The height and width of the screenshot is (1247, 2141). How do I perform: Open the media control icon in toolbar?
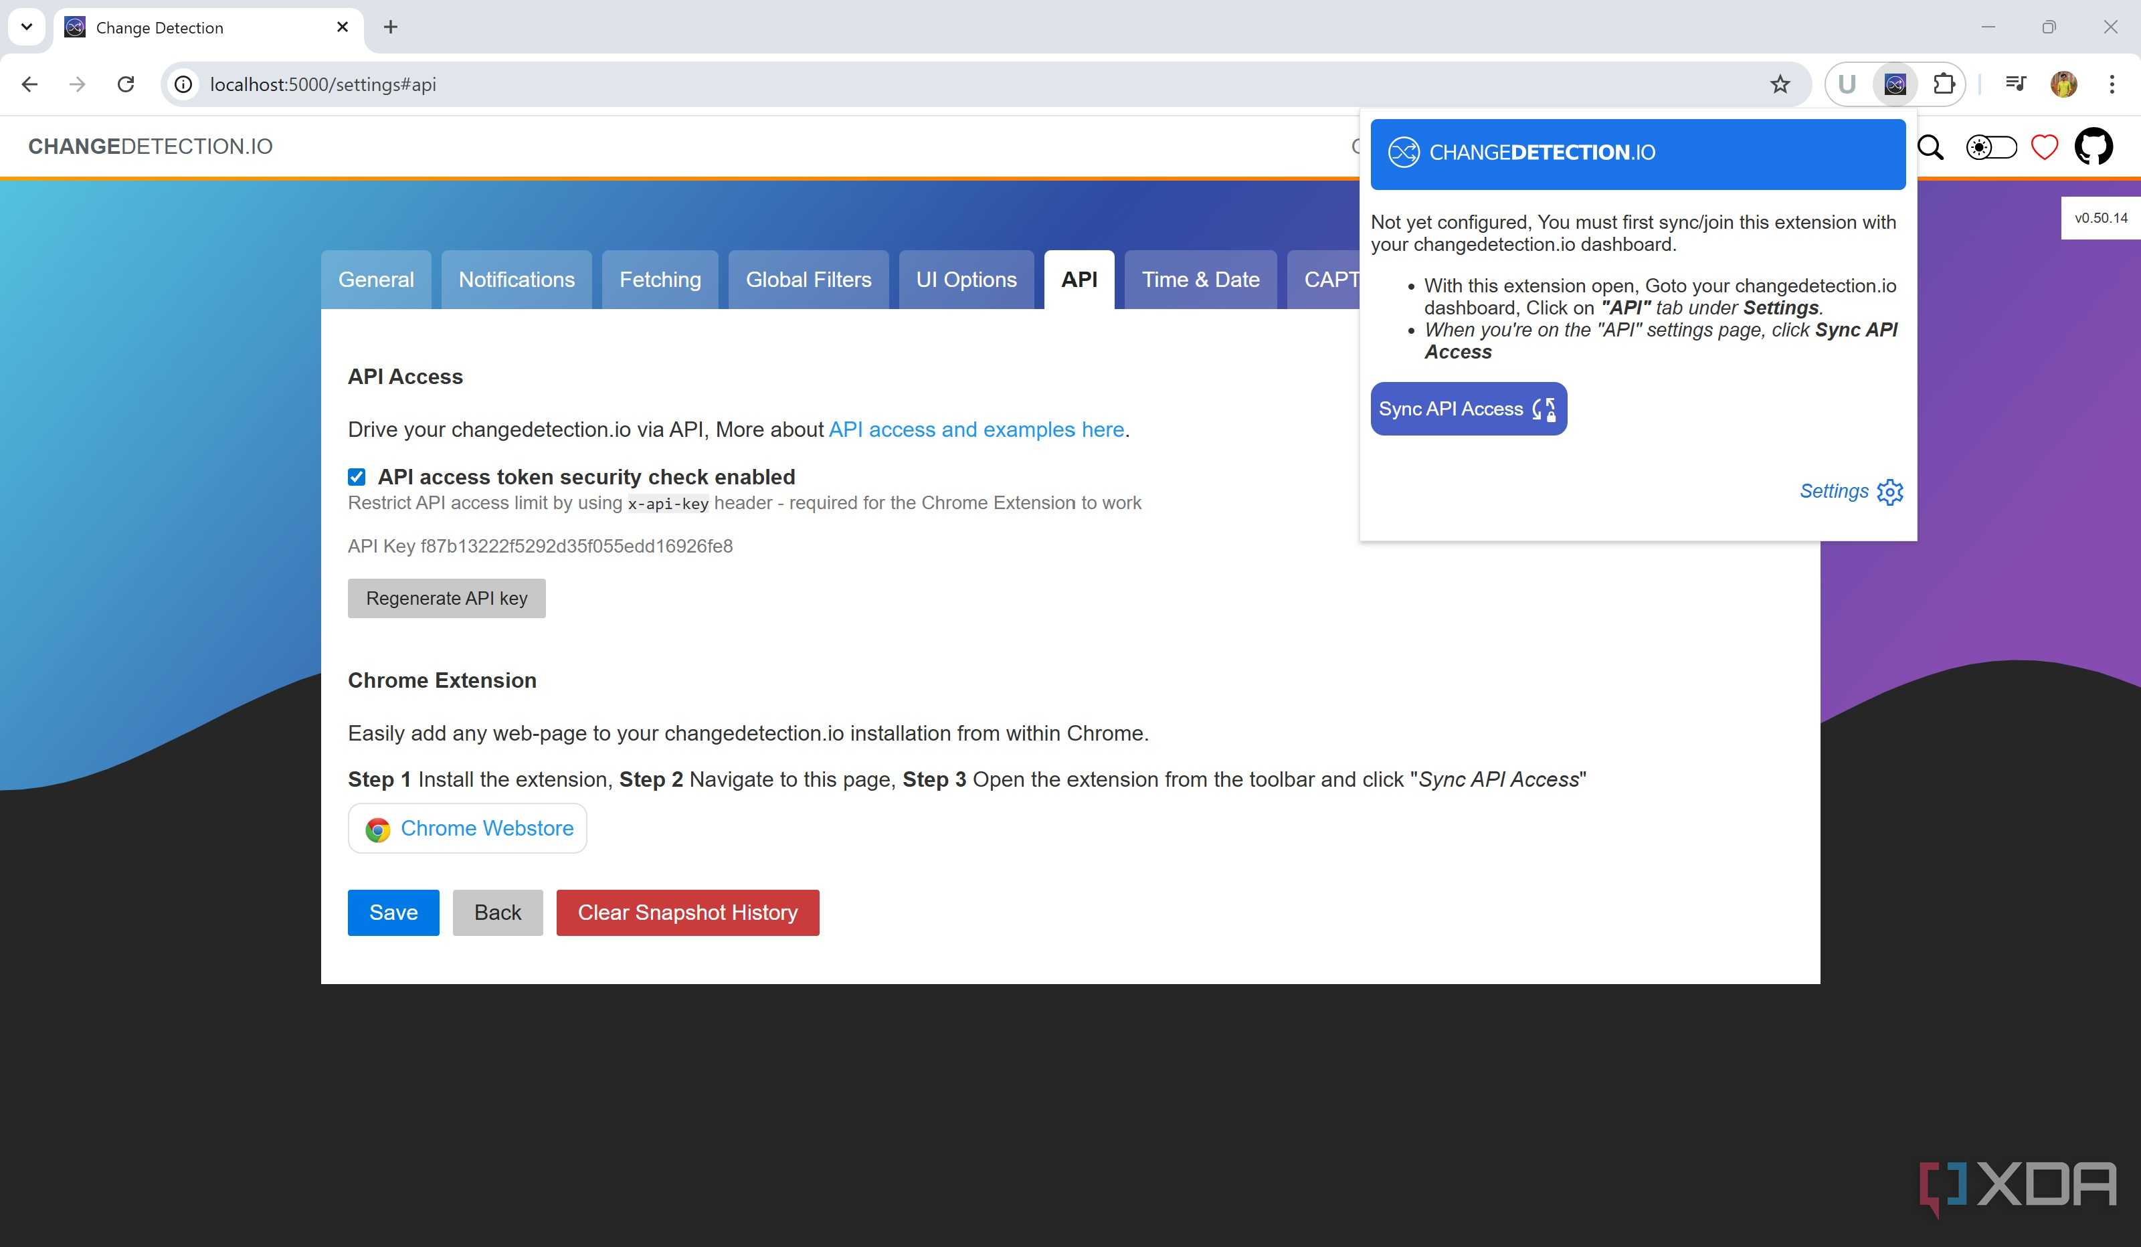[x=2015, y=83]
